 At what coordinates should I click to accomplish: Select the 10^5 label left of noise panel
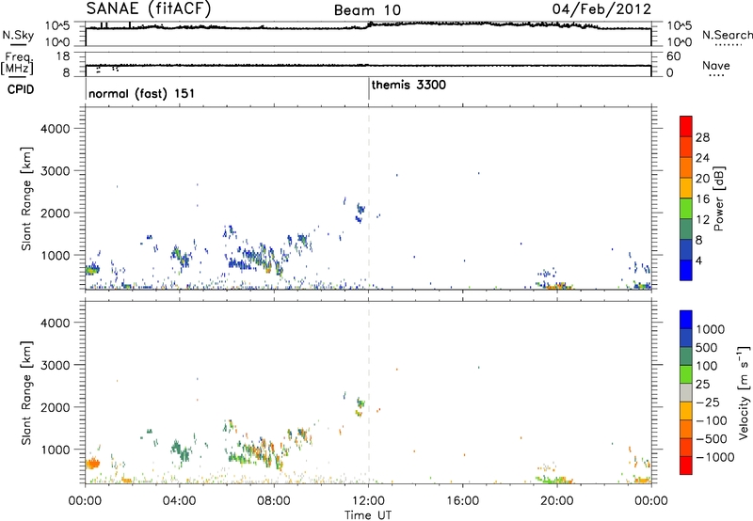(x=57, y=26)
